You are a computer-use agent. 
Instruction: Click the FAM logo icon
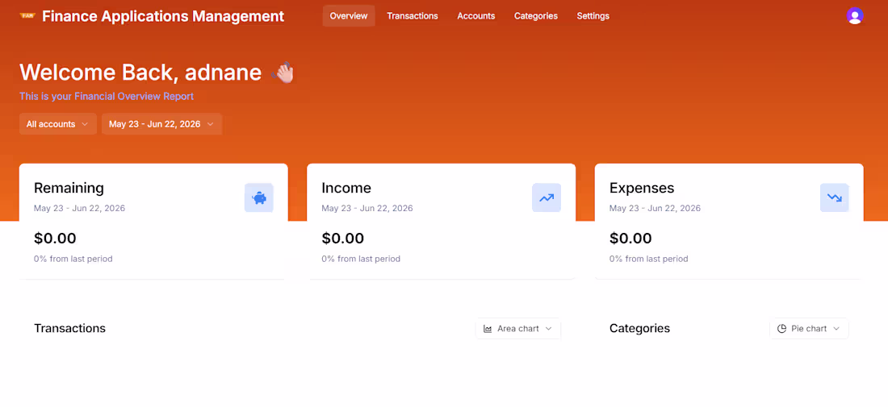[27, 16]
